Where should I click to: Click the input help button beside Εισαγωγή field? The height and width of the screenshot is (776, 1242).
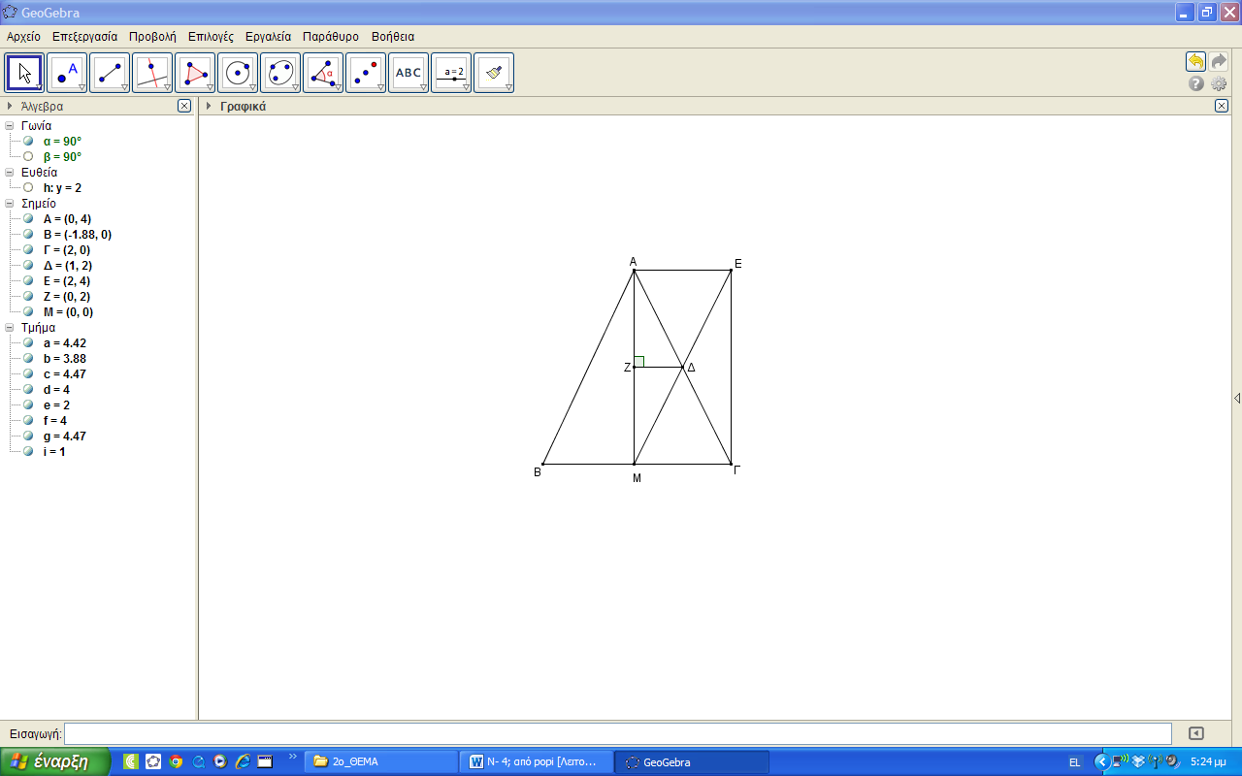coord(1196,734)
